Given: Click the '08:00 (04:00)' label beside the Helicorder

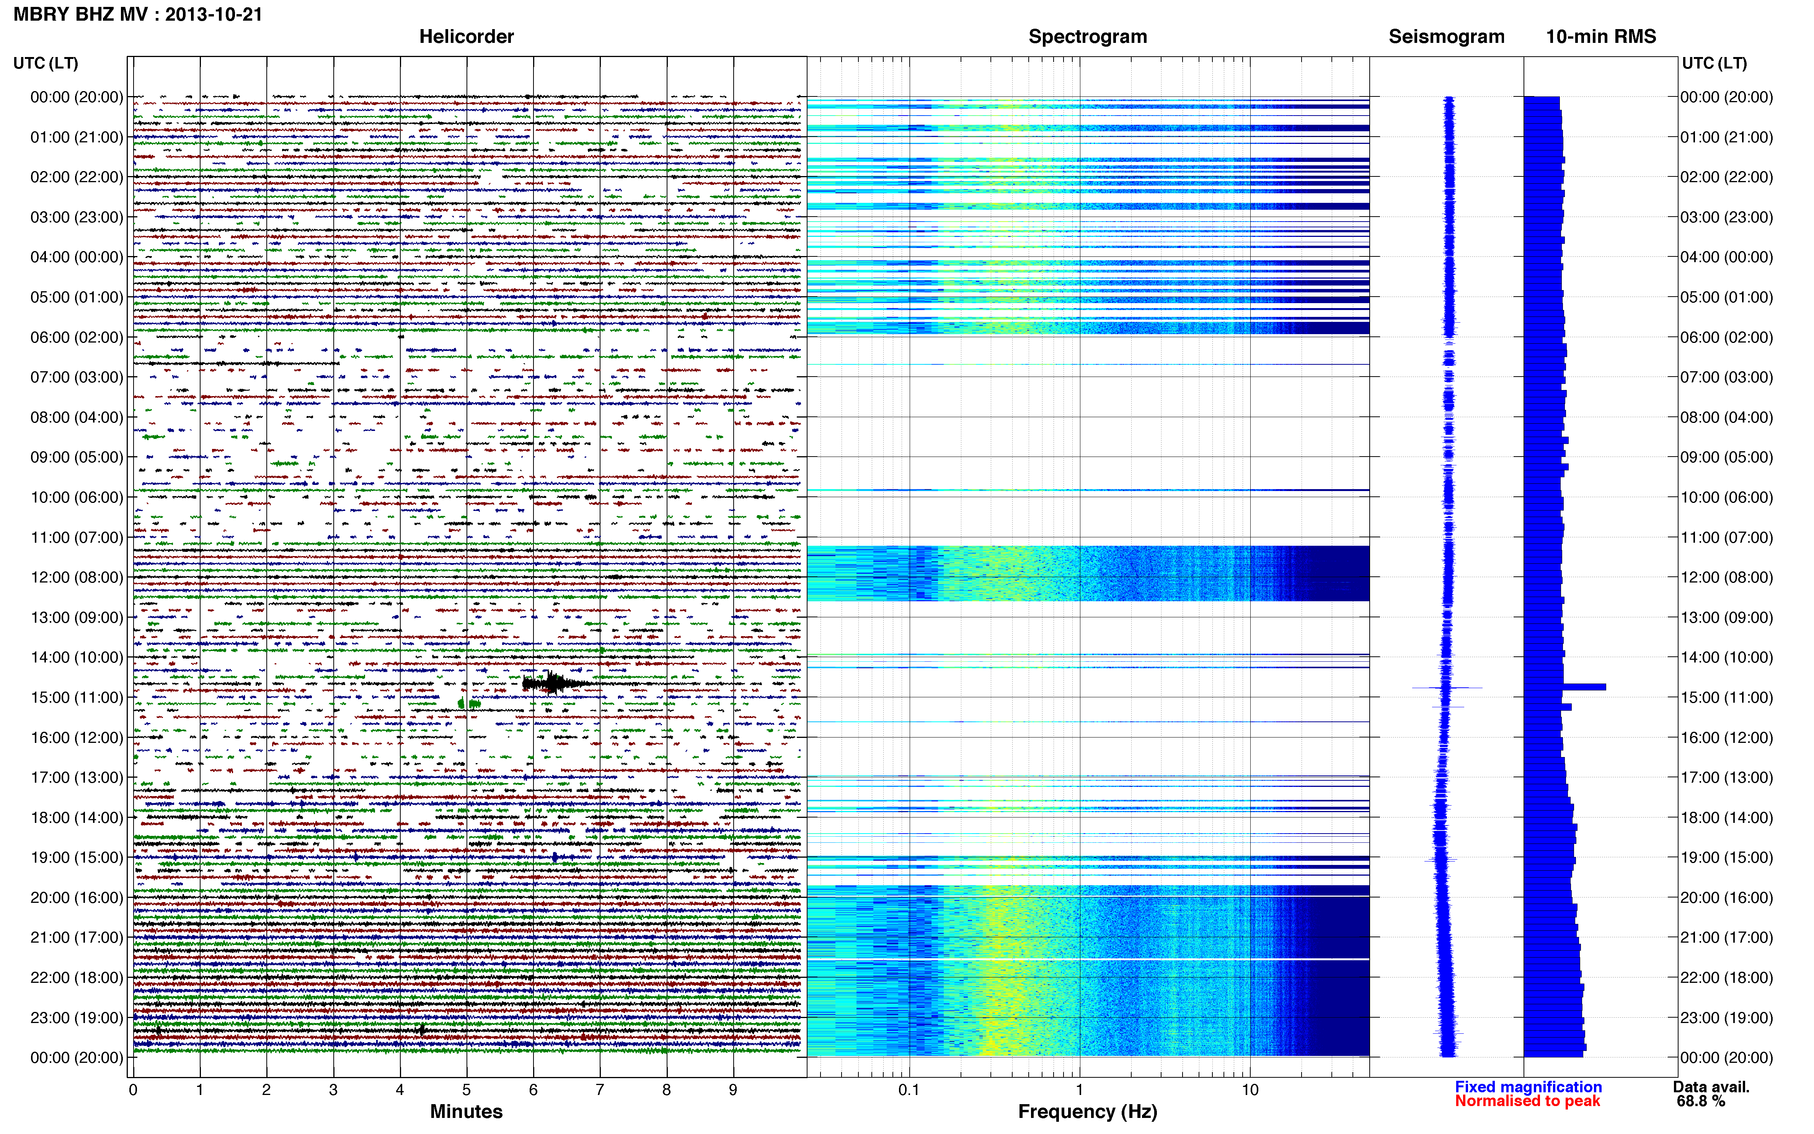Looking at the screenshot, I should pos(77,417).
